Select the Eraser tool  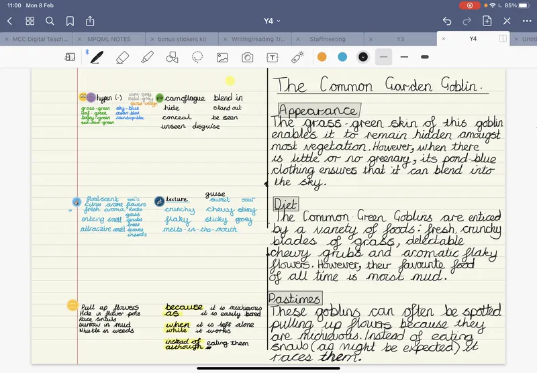(x=122, y=57)
